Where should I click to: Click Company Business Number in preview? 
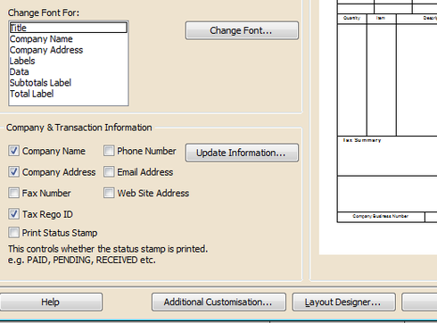click(x=381, y=216)
